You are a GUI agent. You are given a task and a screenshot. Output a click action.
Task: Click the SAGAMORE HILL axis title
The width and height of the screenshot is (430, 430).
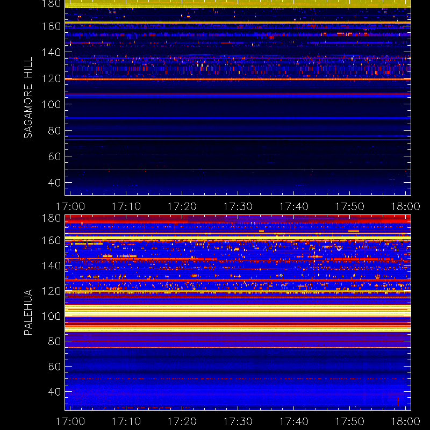(x=28, y=98)
